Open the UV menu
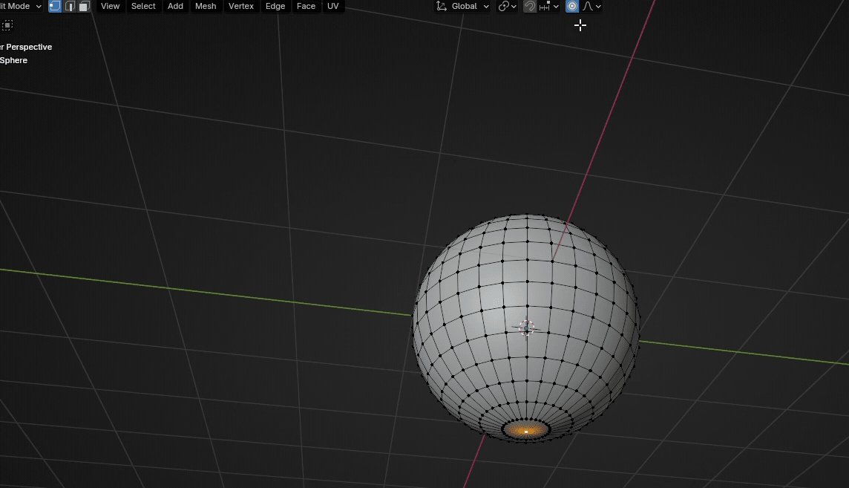849x488 pixels. tap(333, 6)
